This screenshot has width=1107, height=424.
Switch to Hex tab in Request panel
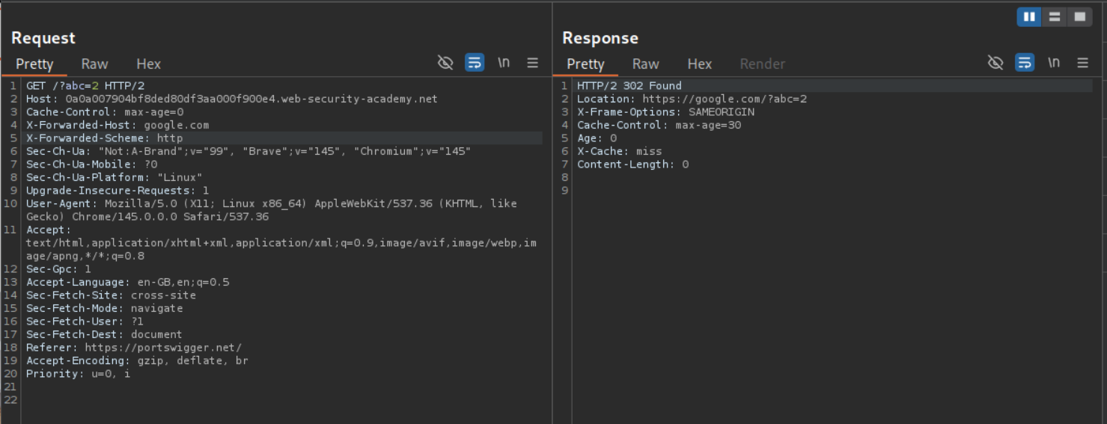pos(148,64)
